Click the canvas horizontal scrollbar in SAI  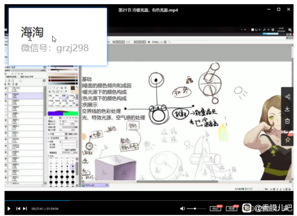pos(177,182)
